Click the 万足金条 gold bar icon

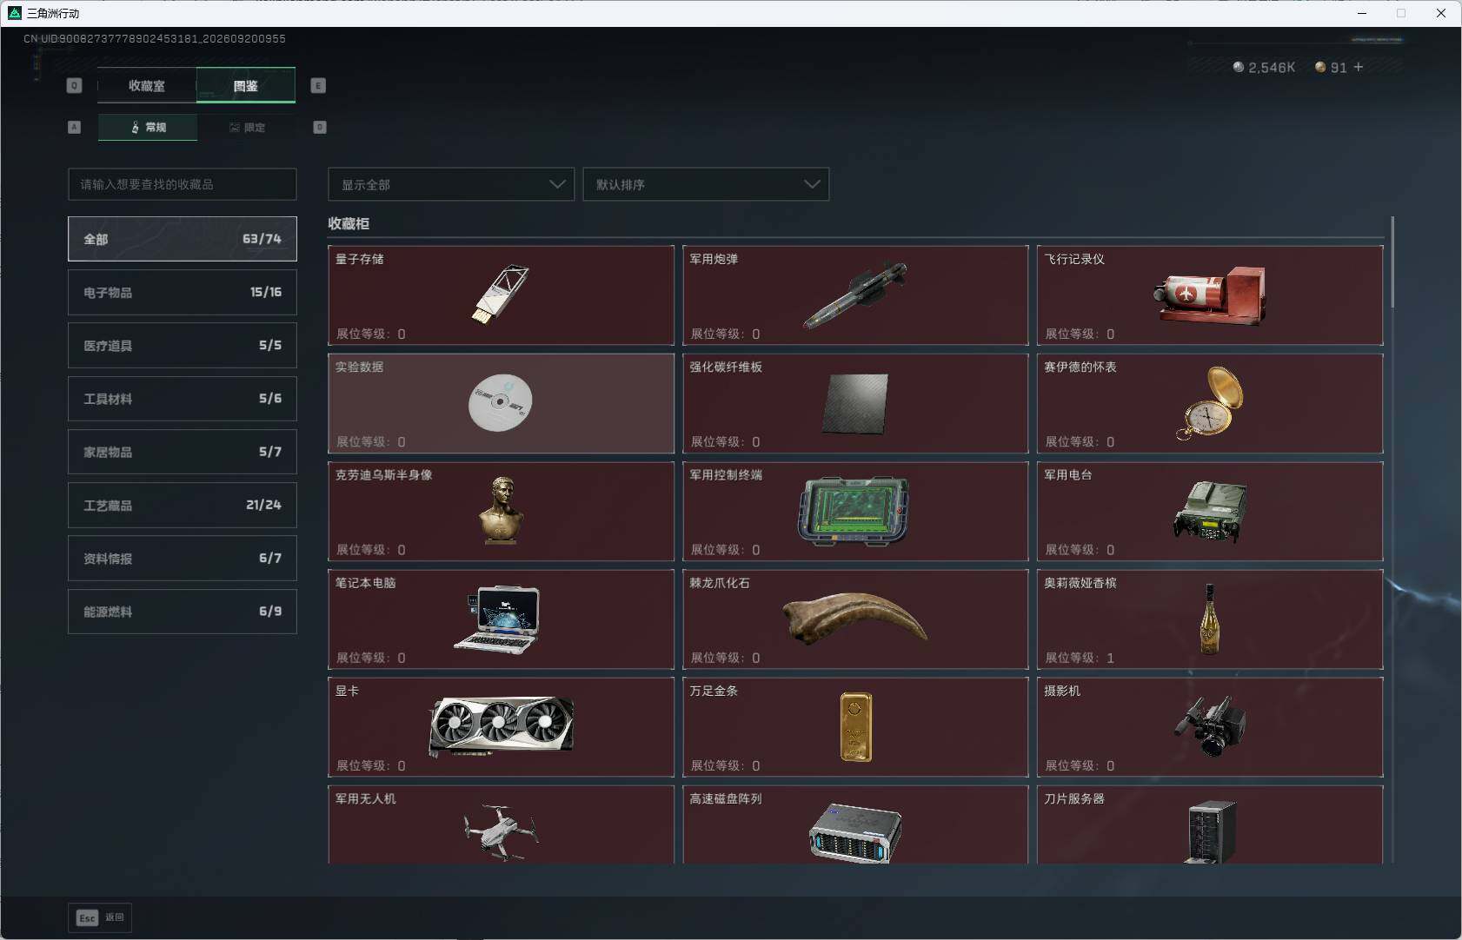(x=856, y=727)
